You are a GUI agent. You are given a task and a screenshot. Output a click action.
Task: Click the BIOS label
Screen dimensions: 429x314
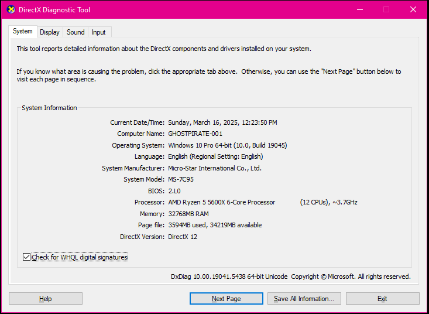point(156,191)
